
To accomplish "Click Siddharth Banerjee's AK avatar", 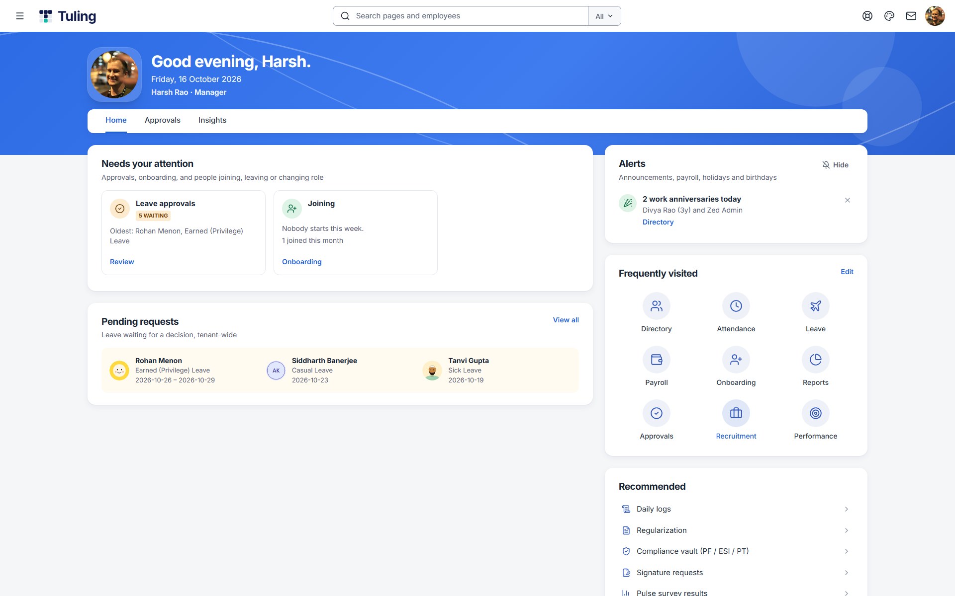I will [276, 371].
